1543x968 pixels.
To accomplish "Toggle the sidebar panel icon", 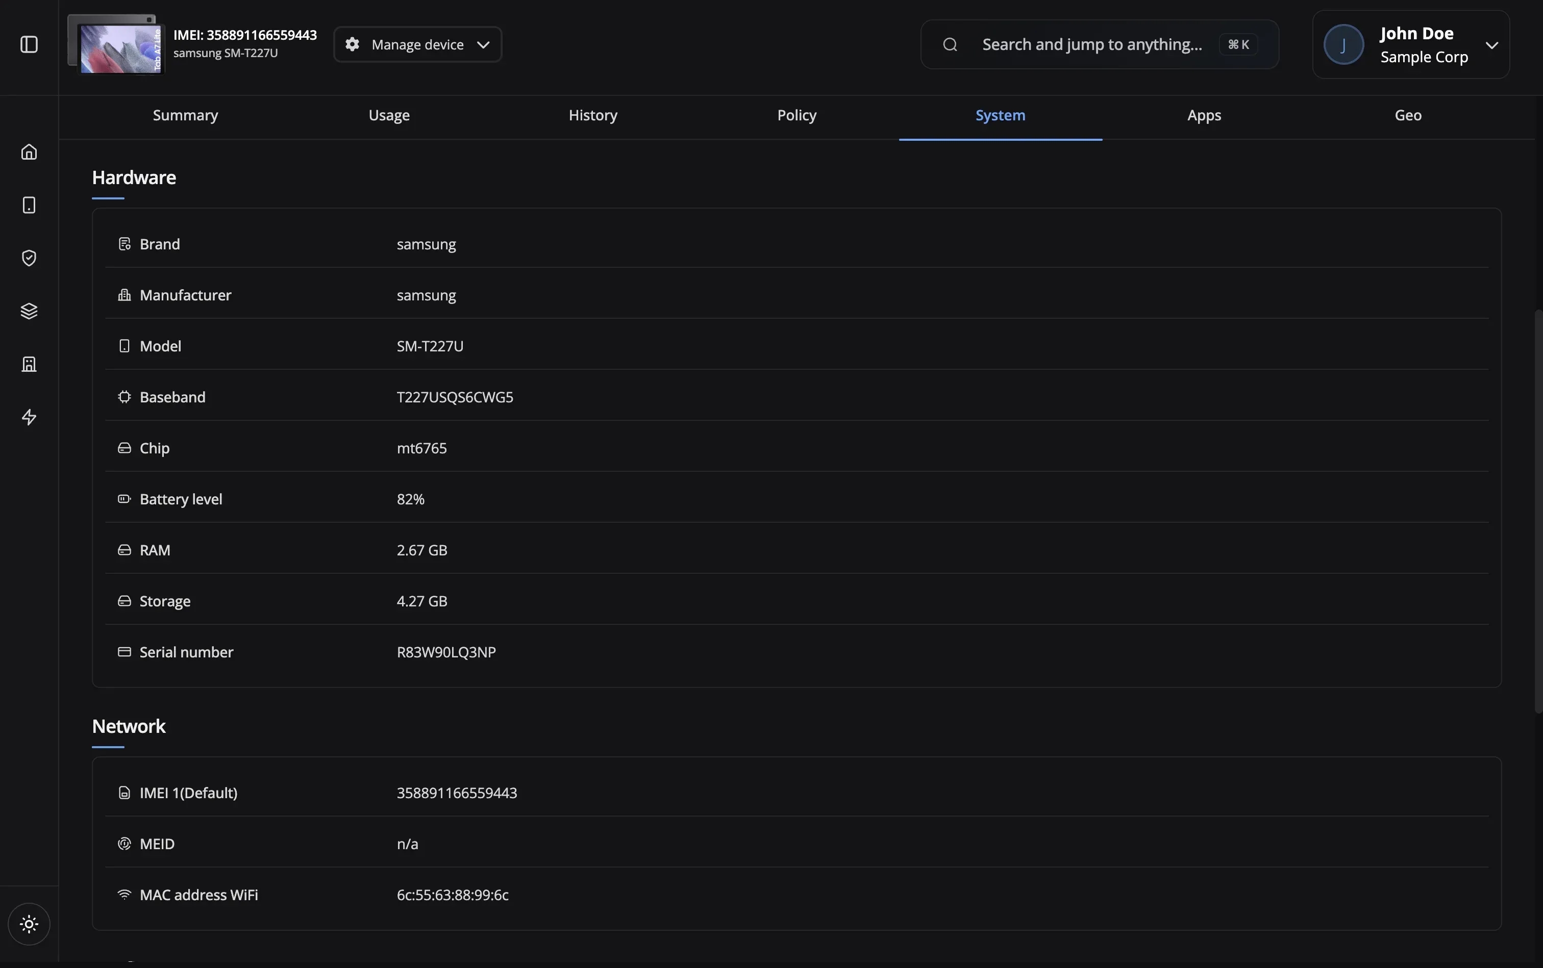I will pos(29,44).
